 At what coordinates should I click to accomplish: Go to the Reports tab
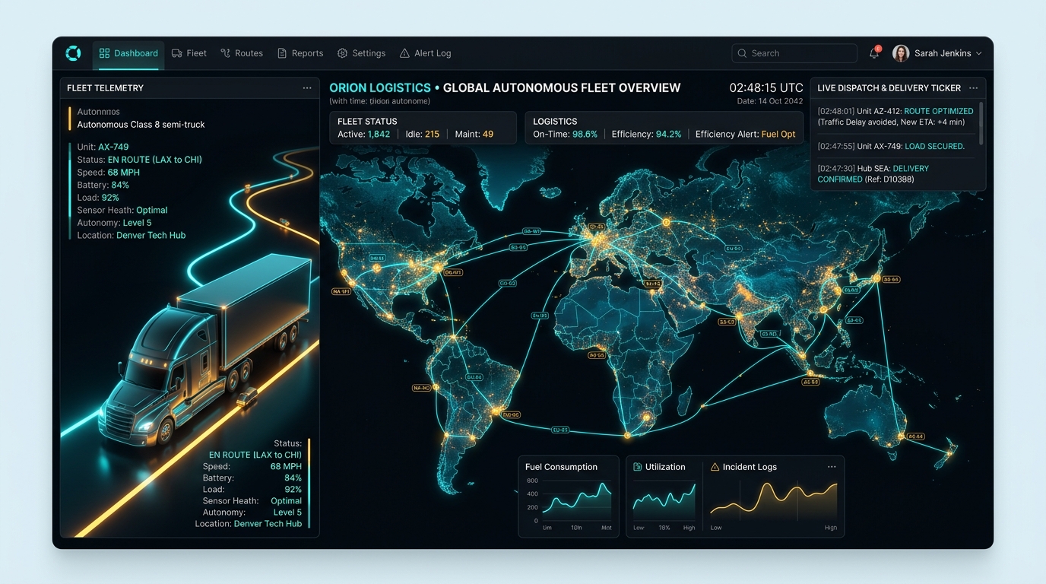pyautogui.click(x=300, y=53)
